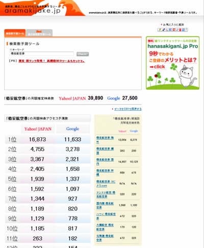Select the orange 検索数予測ツール tab

tap(15, 33)
